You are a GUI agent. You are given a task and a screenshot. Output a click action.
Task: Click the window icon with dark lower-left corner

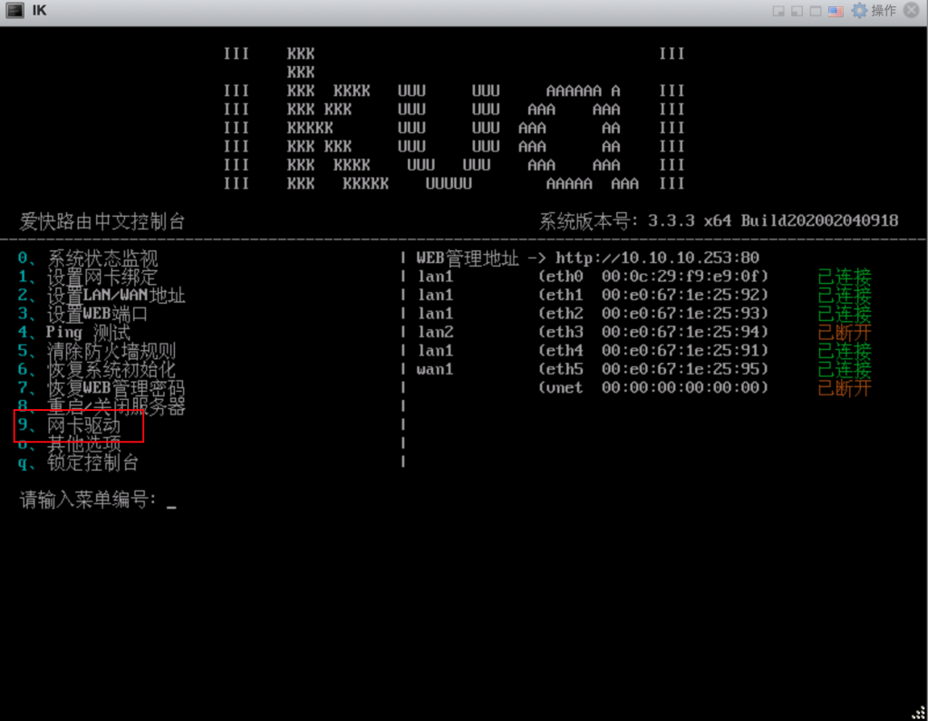click(x=797, y=11)
